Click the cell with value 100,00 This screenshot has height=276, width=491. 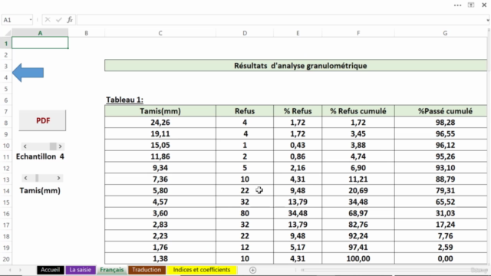(x=358, y=258)
